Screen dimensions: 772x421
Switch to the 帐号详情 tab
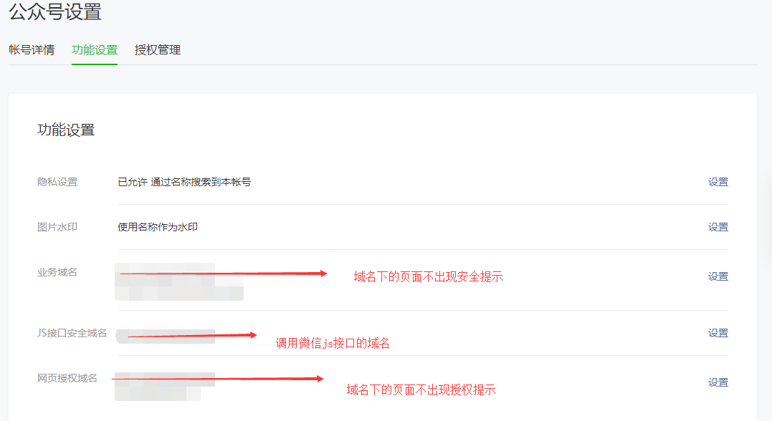pyautogui.click(x=32, y=50)
